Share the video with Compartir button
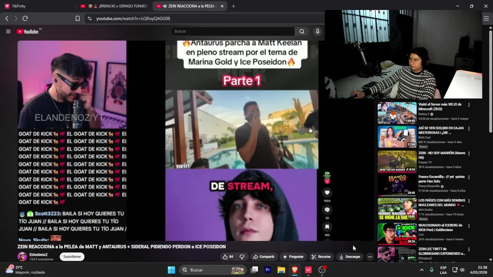 [264, 257]
